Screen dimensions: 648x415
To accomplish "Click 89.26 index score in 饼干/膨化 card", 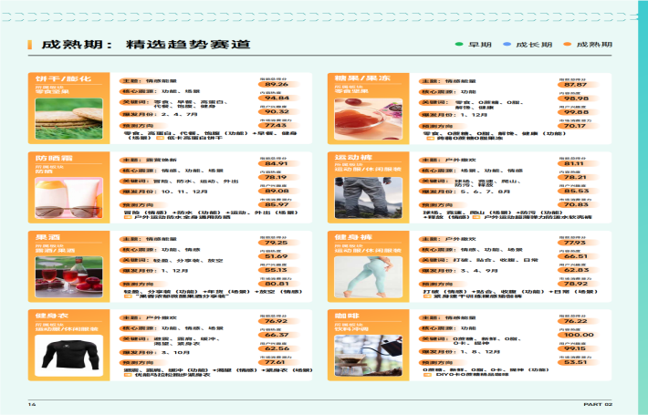I will pyautogui.click(x=277, y=85).
